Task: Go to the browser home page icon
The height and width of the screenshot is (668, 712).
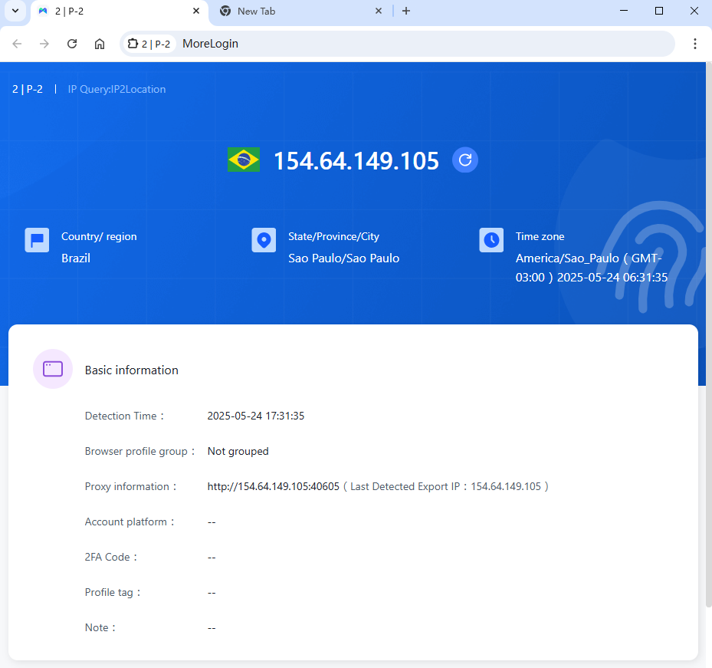Action: coord(100,44)
